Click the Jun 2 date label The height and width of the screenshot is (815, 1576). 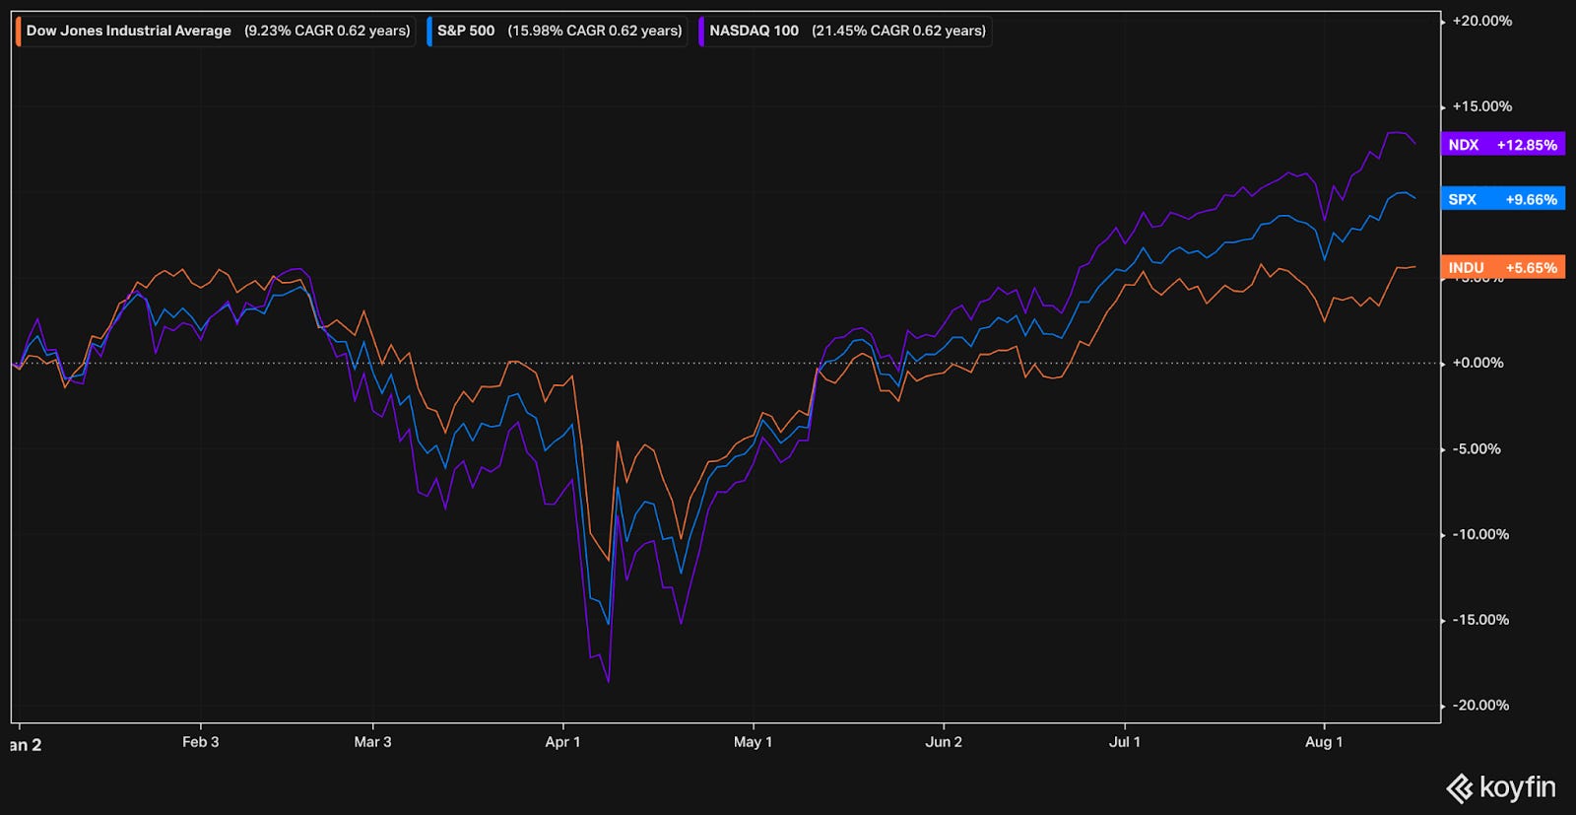click(x=944, y=742)
